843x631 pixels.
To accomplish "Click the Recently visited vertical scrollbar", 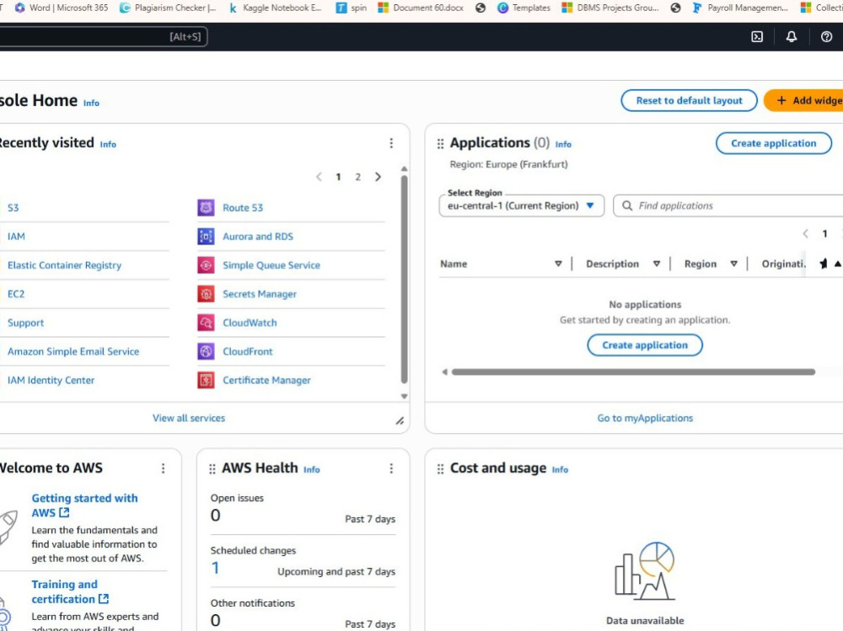I will coord(405,280).
